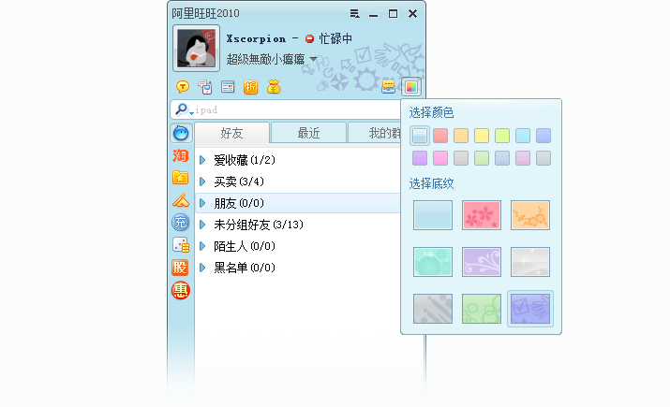The width and height of the screenshot is (670, 407).
Task: Click the orange 折 discount toolbar icon
Action: (250, 88)
